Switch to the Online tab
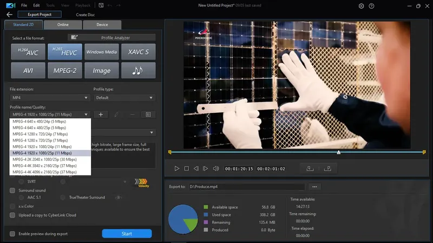 [64, 24]
